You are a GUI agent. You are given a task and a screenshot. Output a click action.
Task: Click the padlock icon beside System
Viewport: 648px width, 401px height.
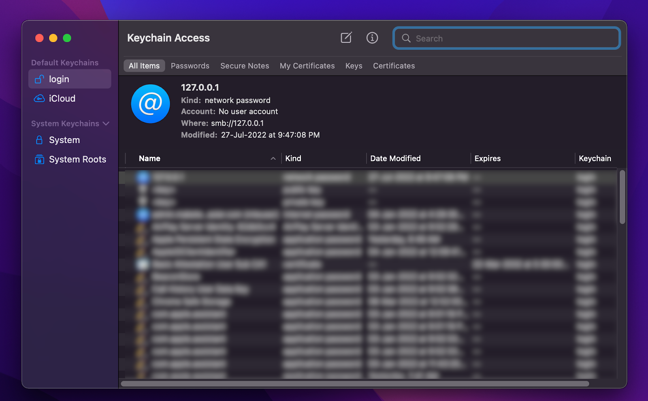point(39,140)
